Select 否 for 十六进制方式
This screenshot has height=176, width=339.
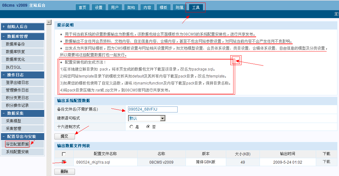[x=148, y=127]
